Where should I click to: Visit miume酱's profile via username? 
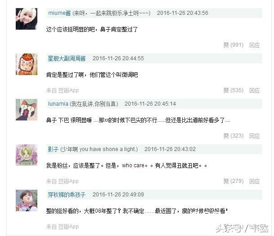[x=59, y=13]
